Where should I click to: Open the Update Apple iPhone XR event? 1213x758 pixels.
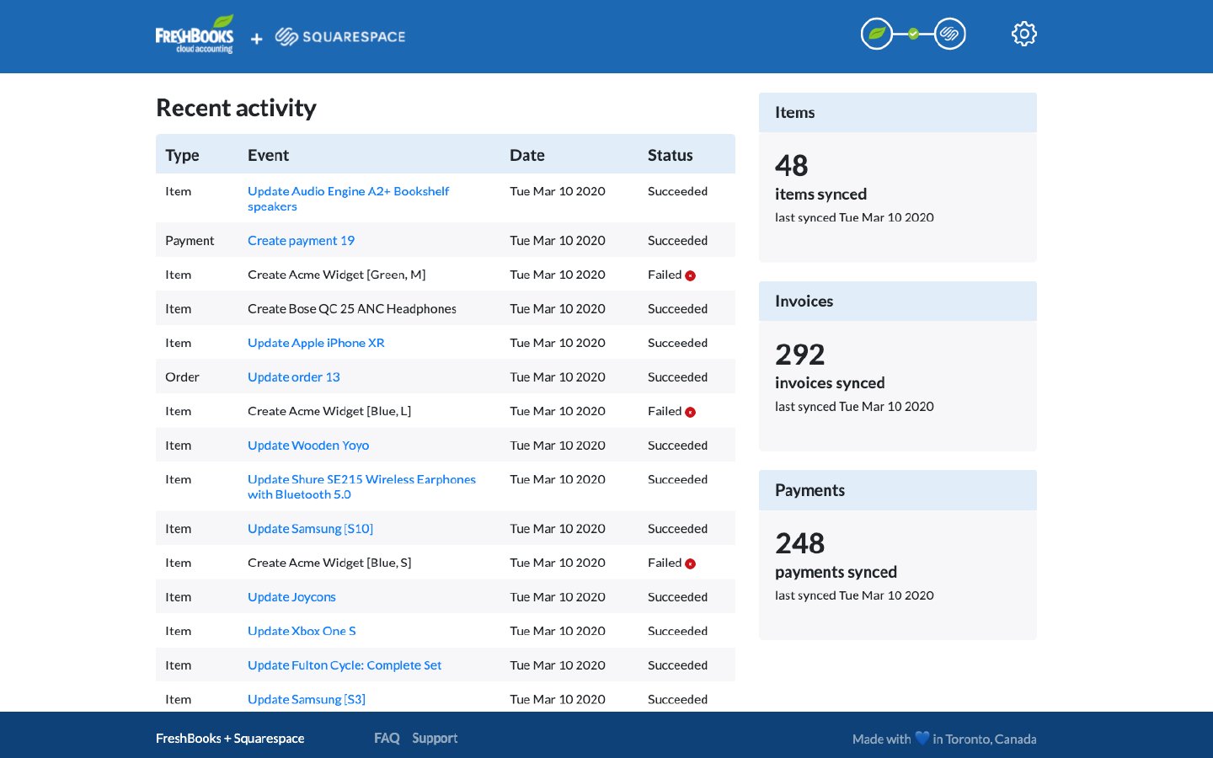[316, 343]
